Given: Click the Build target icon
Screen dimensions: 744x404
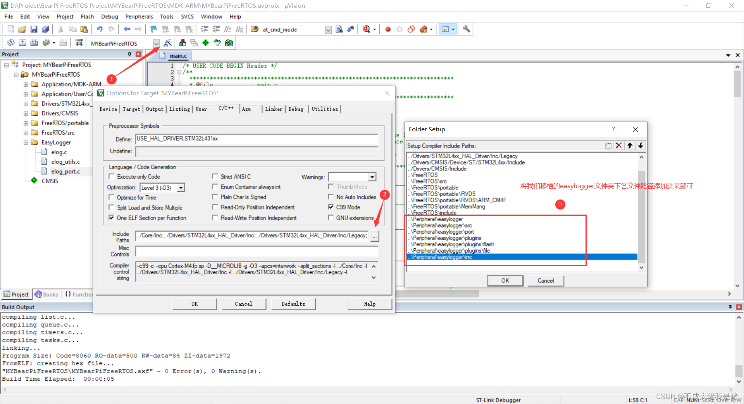Looking at the screenshot, I should (x=22, y=43).
